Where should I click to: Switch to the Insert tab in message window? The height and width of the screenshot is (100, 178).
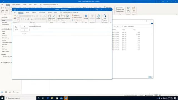pyautogui.click(x=27, y=12)
